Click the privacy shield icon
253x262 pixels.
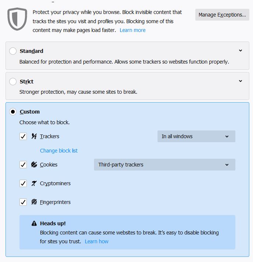pos(17,19)
